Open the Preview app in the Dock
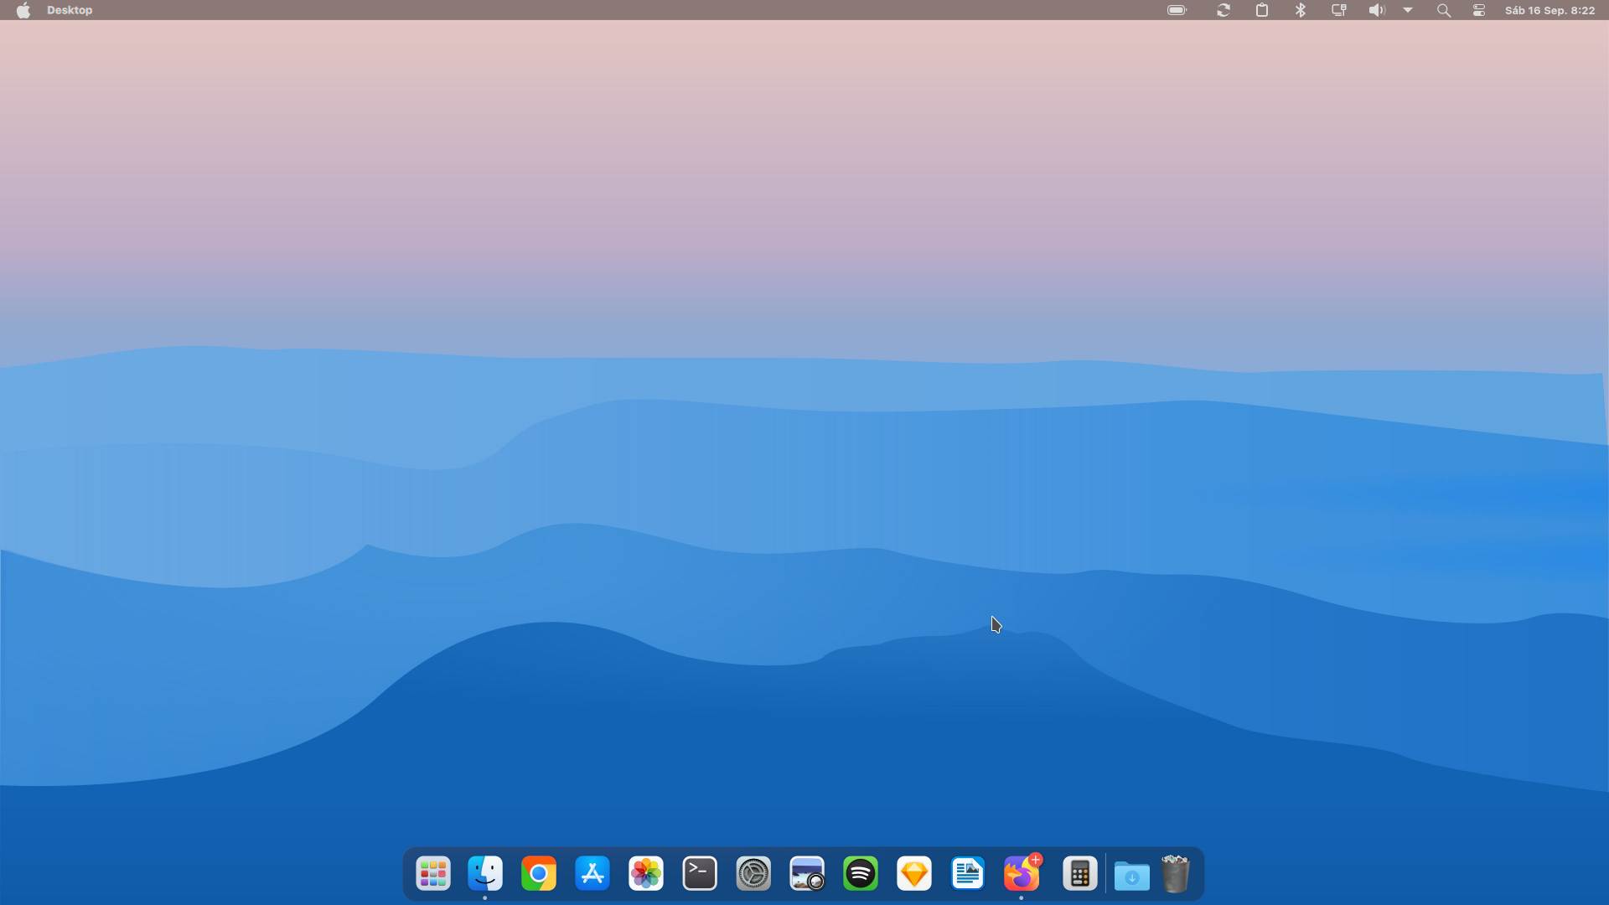 click(807, 874)
